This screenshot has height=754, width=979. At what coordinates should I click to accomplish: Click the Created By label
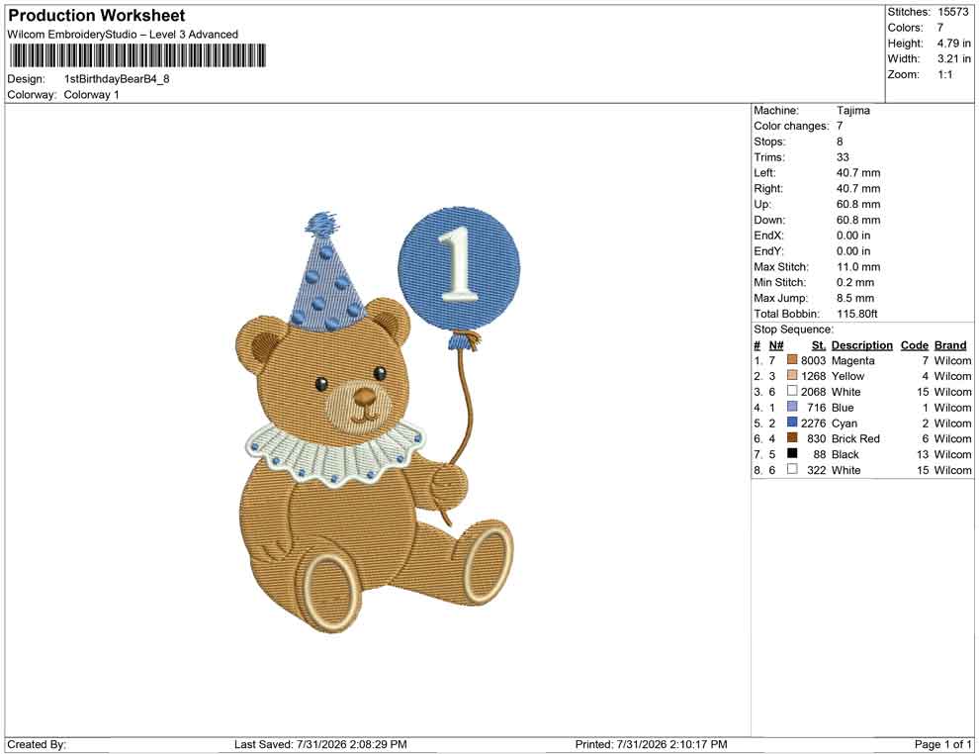click(37, 744)
